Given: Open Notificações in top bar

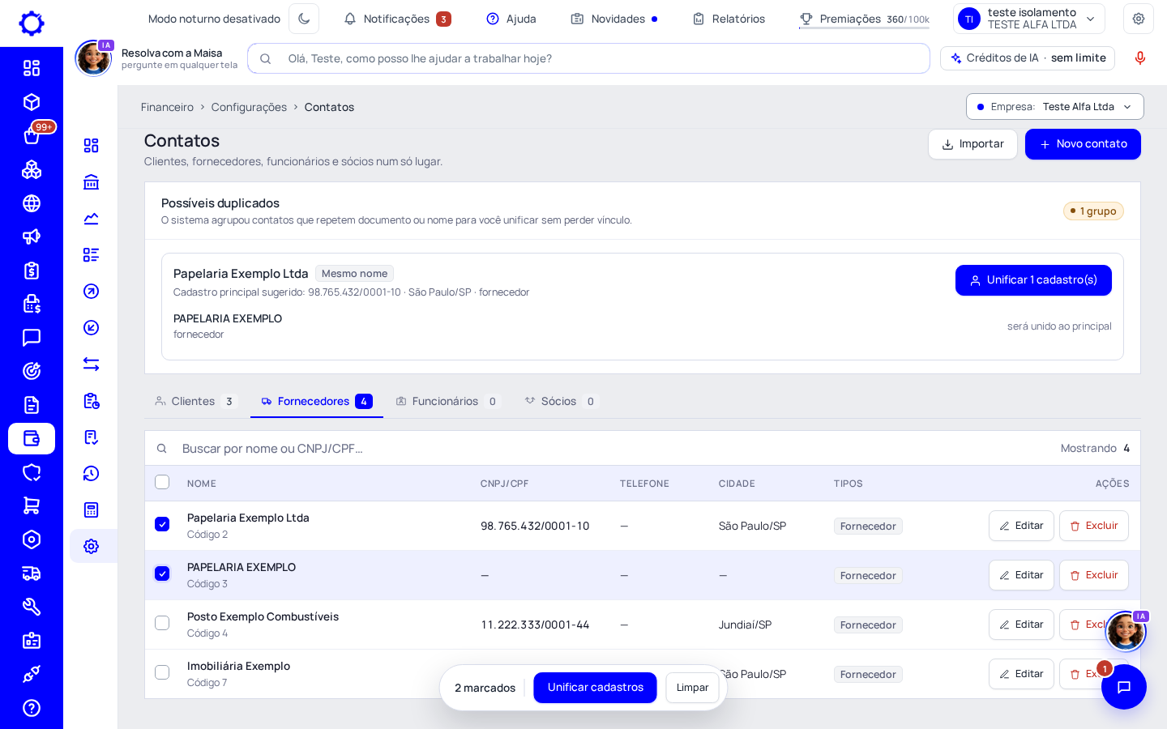Looking at the screenshot, I should click(x=397, y=19).
